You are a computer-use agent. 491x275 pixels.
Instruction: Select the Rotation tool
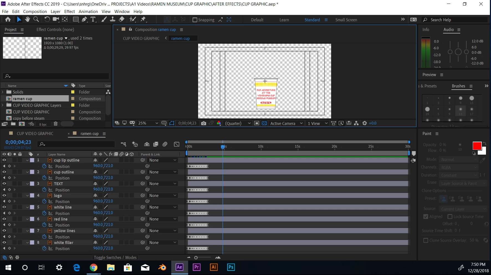(x=47, y=19)
